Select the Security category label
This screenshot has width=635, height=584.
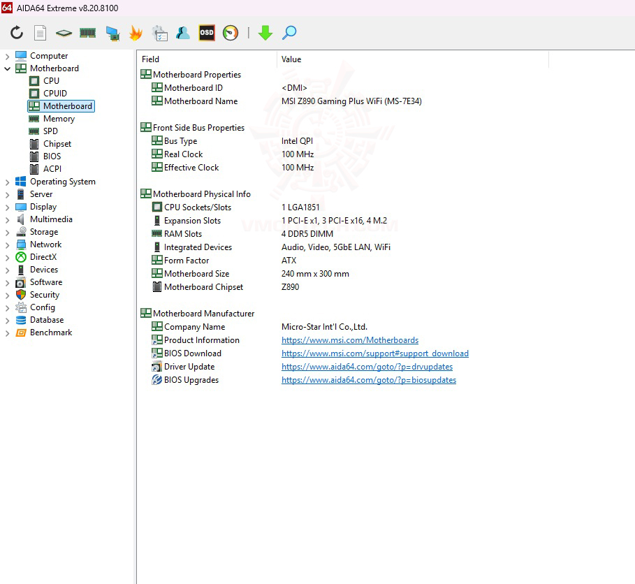[45, 294]
